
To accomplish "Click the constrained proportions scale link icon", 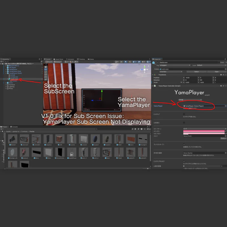I will coord(181,82).
